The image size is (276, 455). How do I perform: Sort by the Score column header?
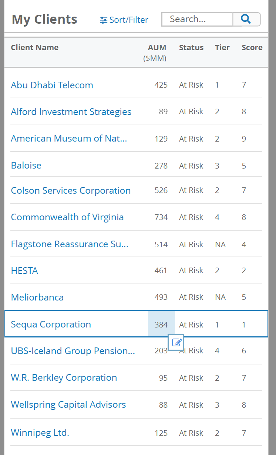tap(252, 47)
